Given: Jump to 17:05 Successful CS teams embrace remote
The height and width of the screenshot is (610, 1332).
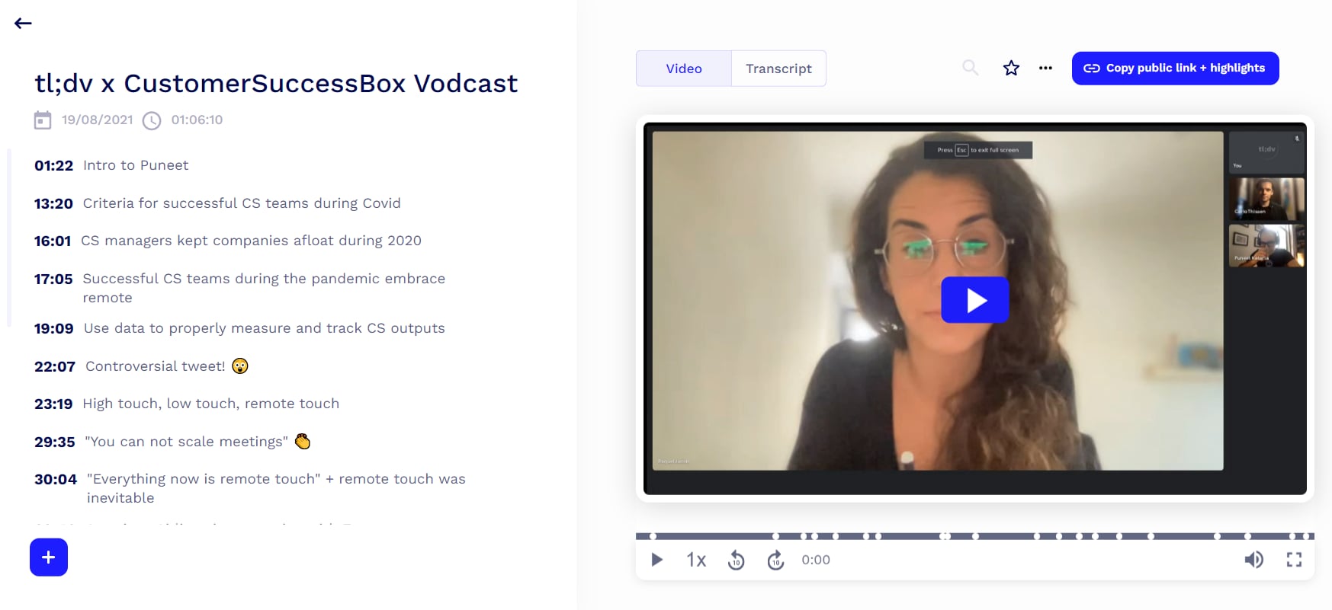Looking at the screenshot, I should coord(239,288).
